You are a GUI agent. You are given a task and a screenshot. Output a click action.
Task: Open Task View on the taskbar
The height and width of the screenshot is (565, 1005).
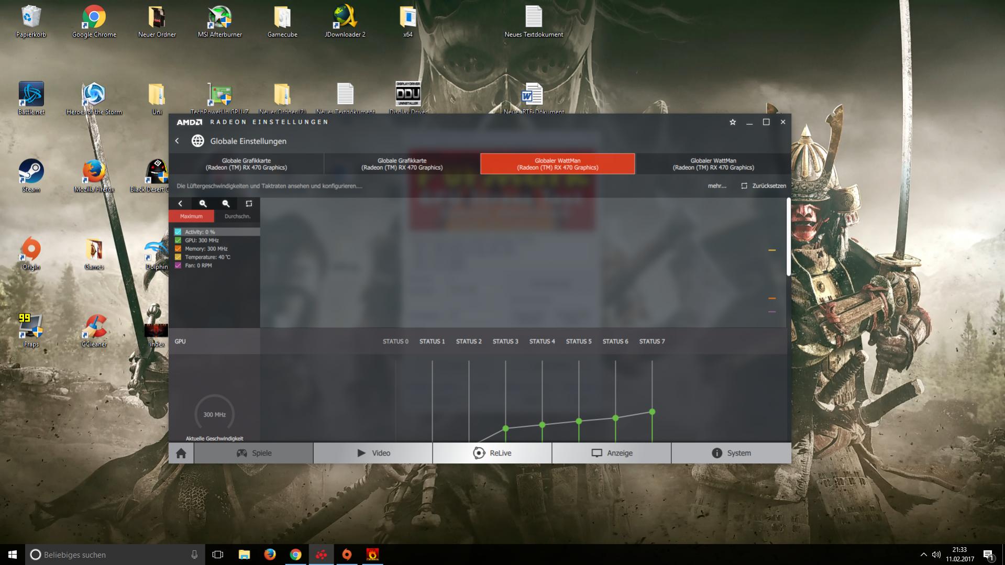click(218, 555)
